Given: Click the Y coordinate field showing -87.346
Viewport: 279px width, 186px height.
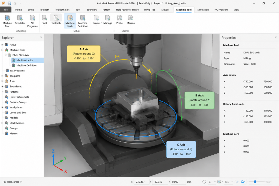Looking at the screenshot, I should [160, 182].
